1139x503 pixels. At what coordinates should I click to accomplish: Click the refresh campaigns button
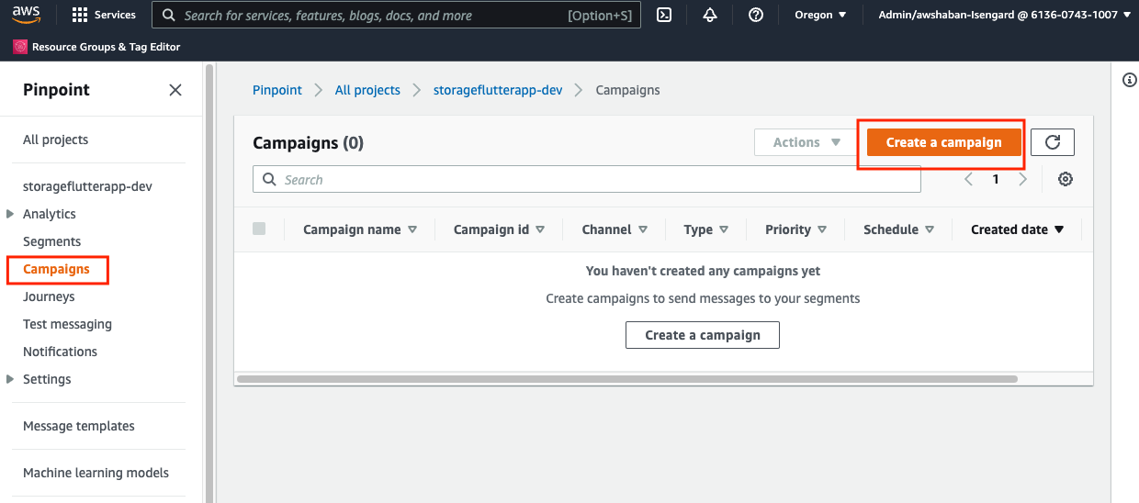pyautogui.click(x=1053, y=142)
